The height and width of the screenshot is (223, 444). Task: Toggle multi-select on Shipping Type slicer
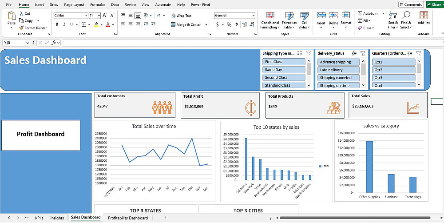pyautogui.click(x=300, y=53)
